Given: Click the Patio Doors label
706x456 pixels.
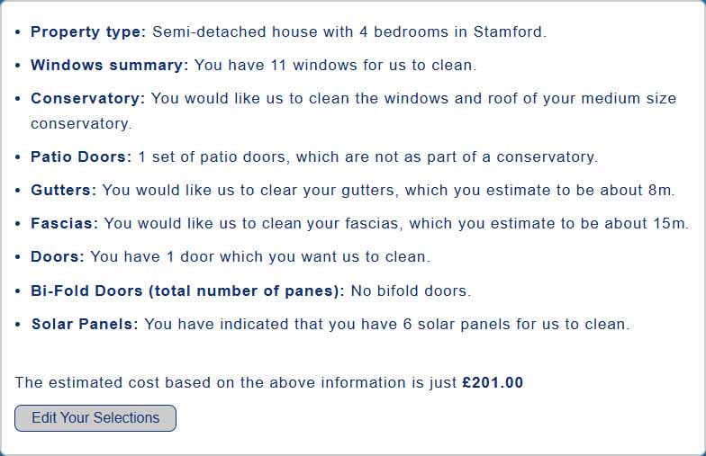Looking at the screenshot, I should [81, 157].
